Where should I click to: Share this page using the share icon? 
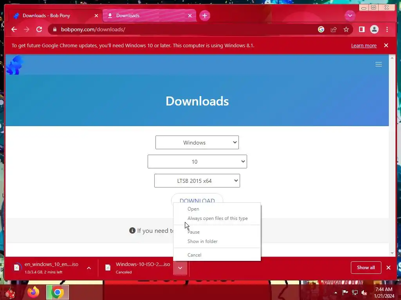[x=334, y=30]
